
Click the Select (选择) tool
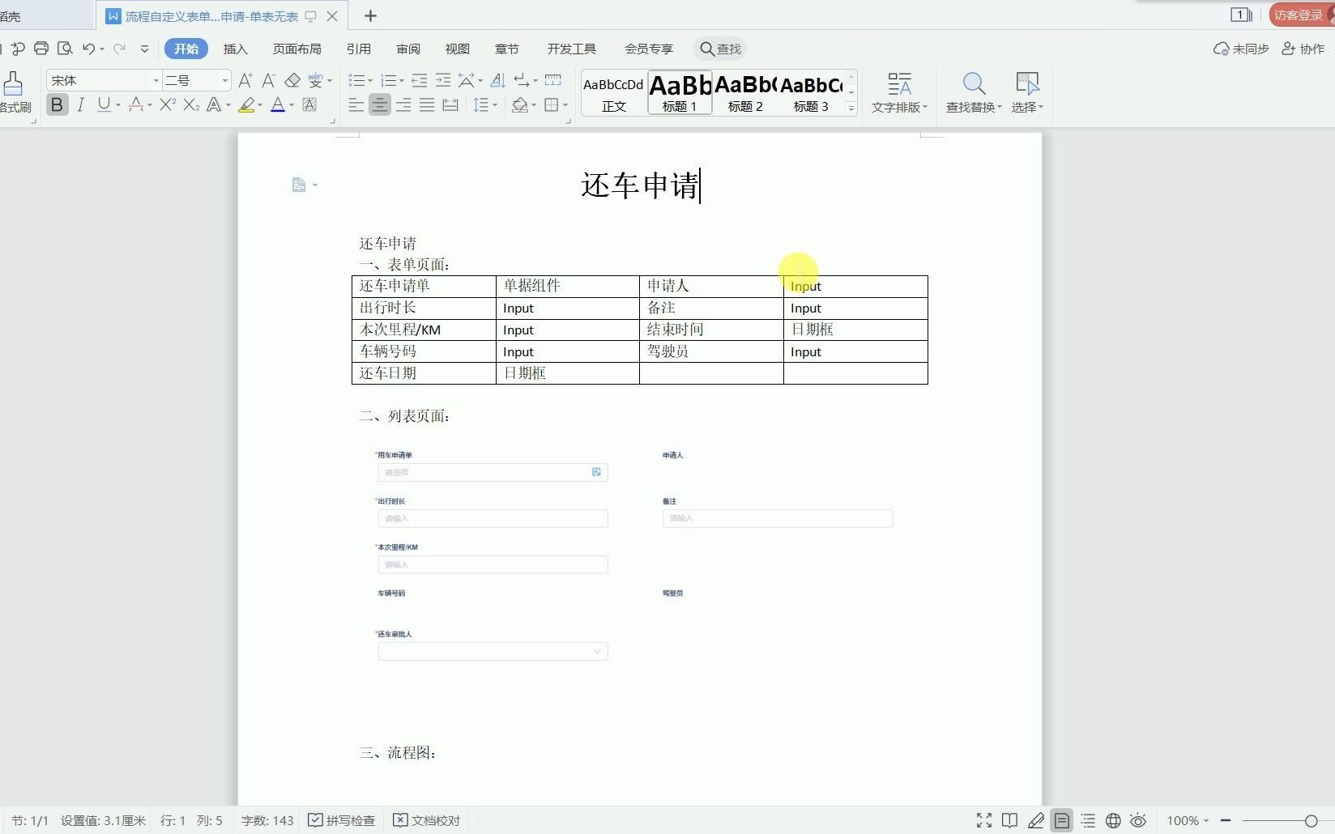(1027, 92)
